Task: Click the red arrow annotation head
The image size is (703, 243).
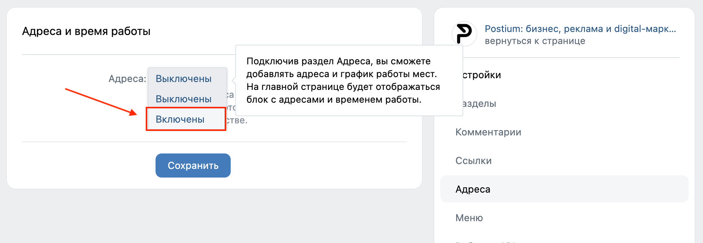Action: pyautogui.click(x=133, y=112)
